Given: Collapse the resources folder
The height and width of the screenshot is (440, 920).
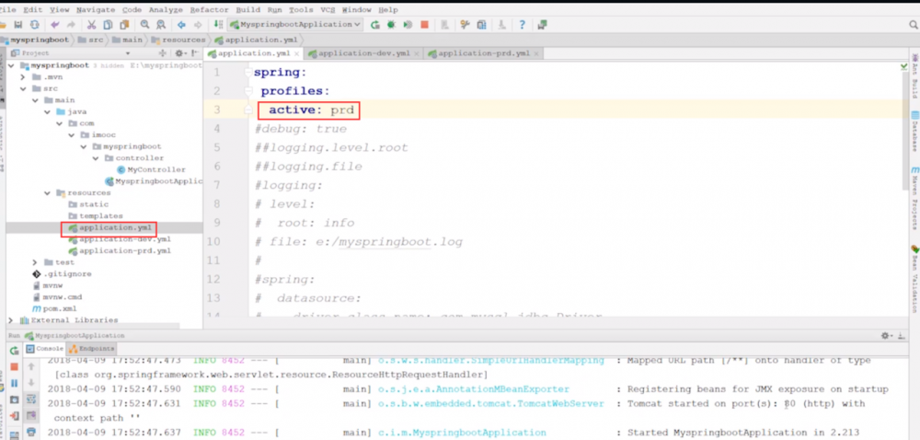Looking at the screenshot, I should point(48,193).
